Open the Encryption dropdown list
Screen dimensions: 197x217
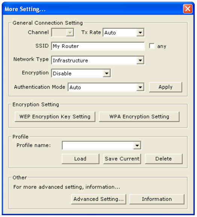(x=106, y=73)
